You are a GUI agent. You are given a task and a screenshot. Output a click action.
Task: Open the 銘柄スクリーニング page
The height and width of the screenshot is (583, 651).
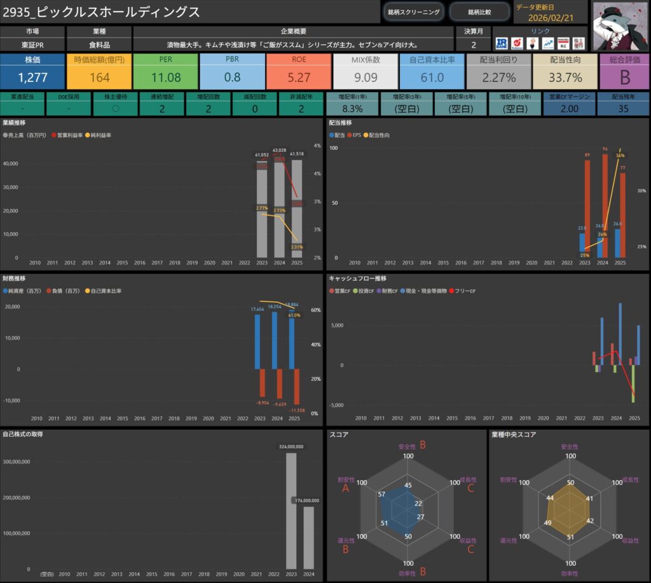pyautogui.click(x=413, y=12)
